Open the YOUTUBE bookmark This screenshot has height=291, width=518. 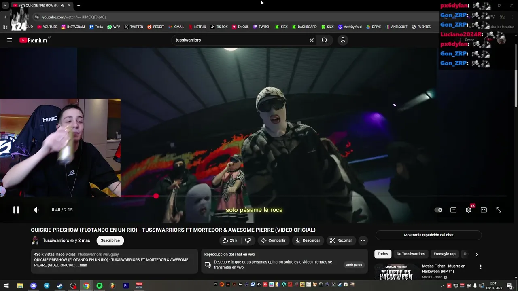coord(47,27)
